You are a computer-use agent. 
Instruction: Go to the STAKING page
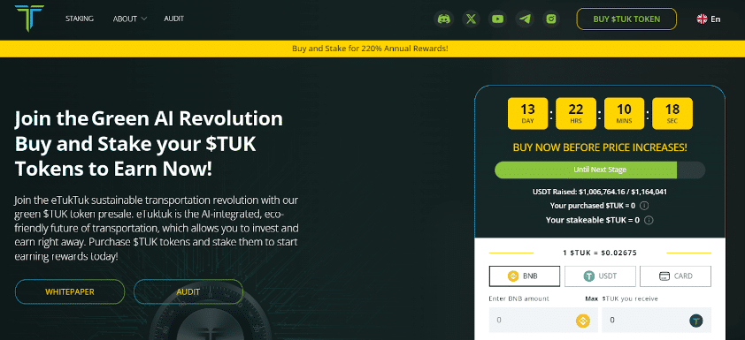(80, 19)
